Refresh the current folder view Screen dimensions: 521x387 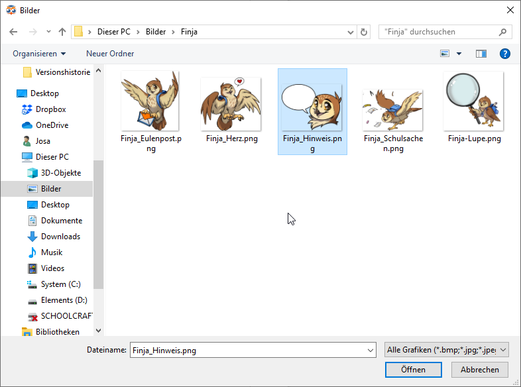point(364,32)
